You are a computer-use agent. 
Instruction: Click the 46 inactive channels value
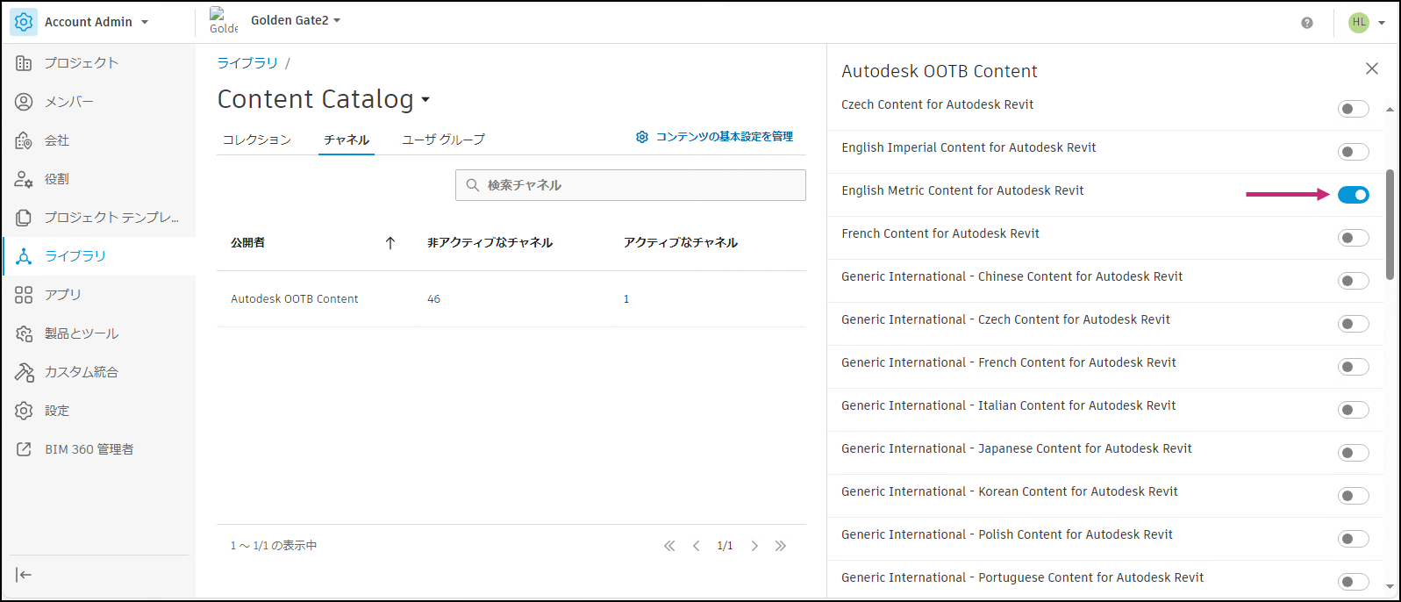[433, 299]
